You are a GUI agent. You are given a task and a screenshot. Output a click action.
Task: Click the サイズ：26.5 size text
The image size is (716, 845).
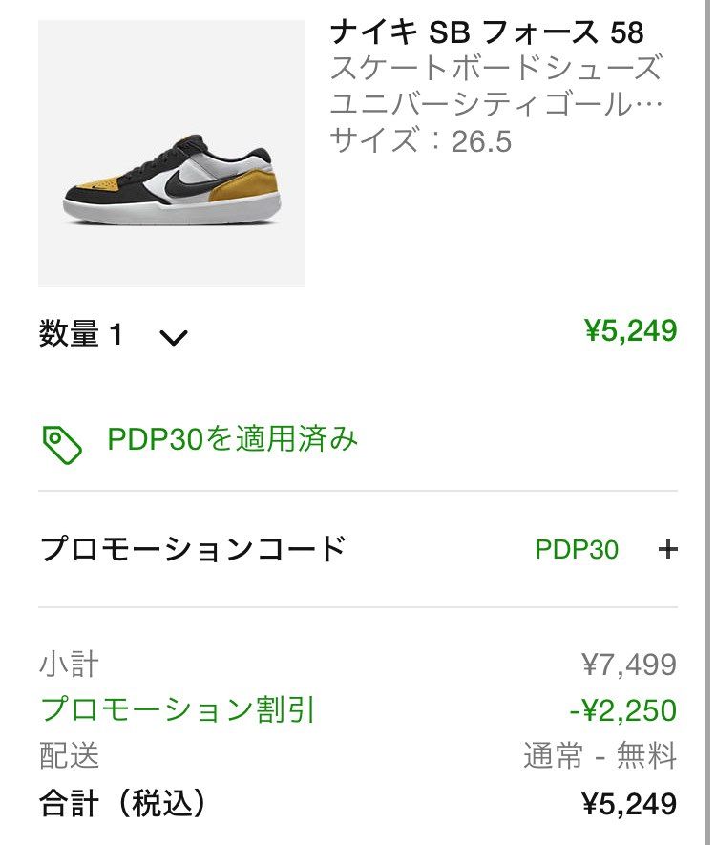pyautogui.click(x=421, y=141)
